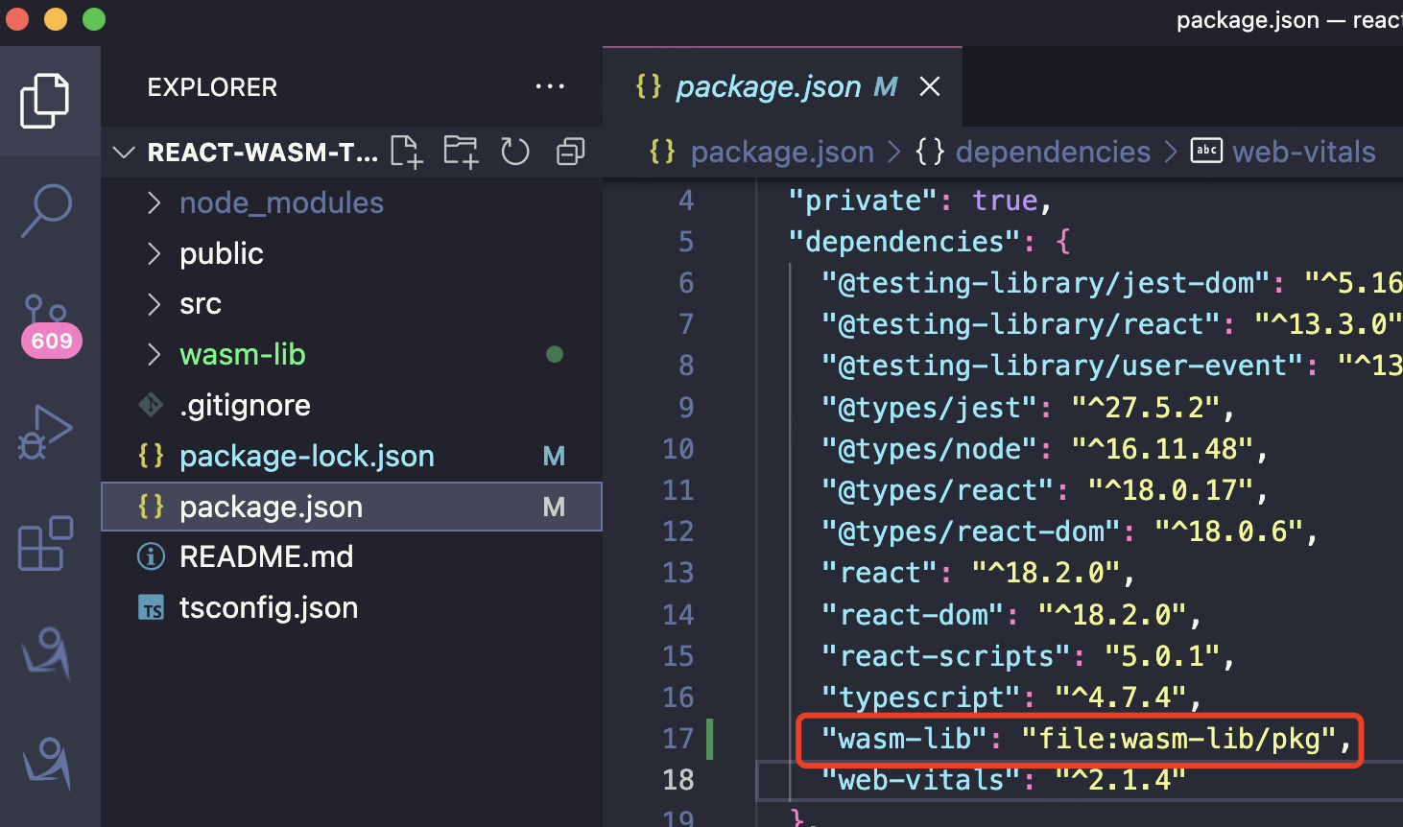
Task: Expand the wasm-lib folder
Action: click(242, 355)
